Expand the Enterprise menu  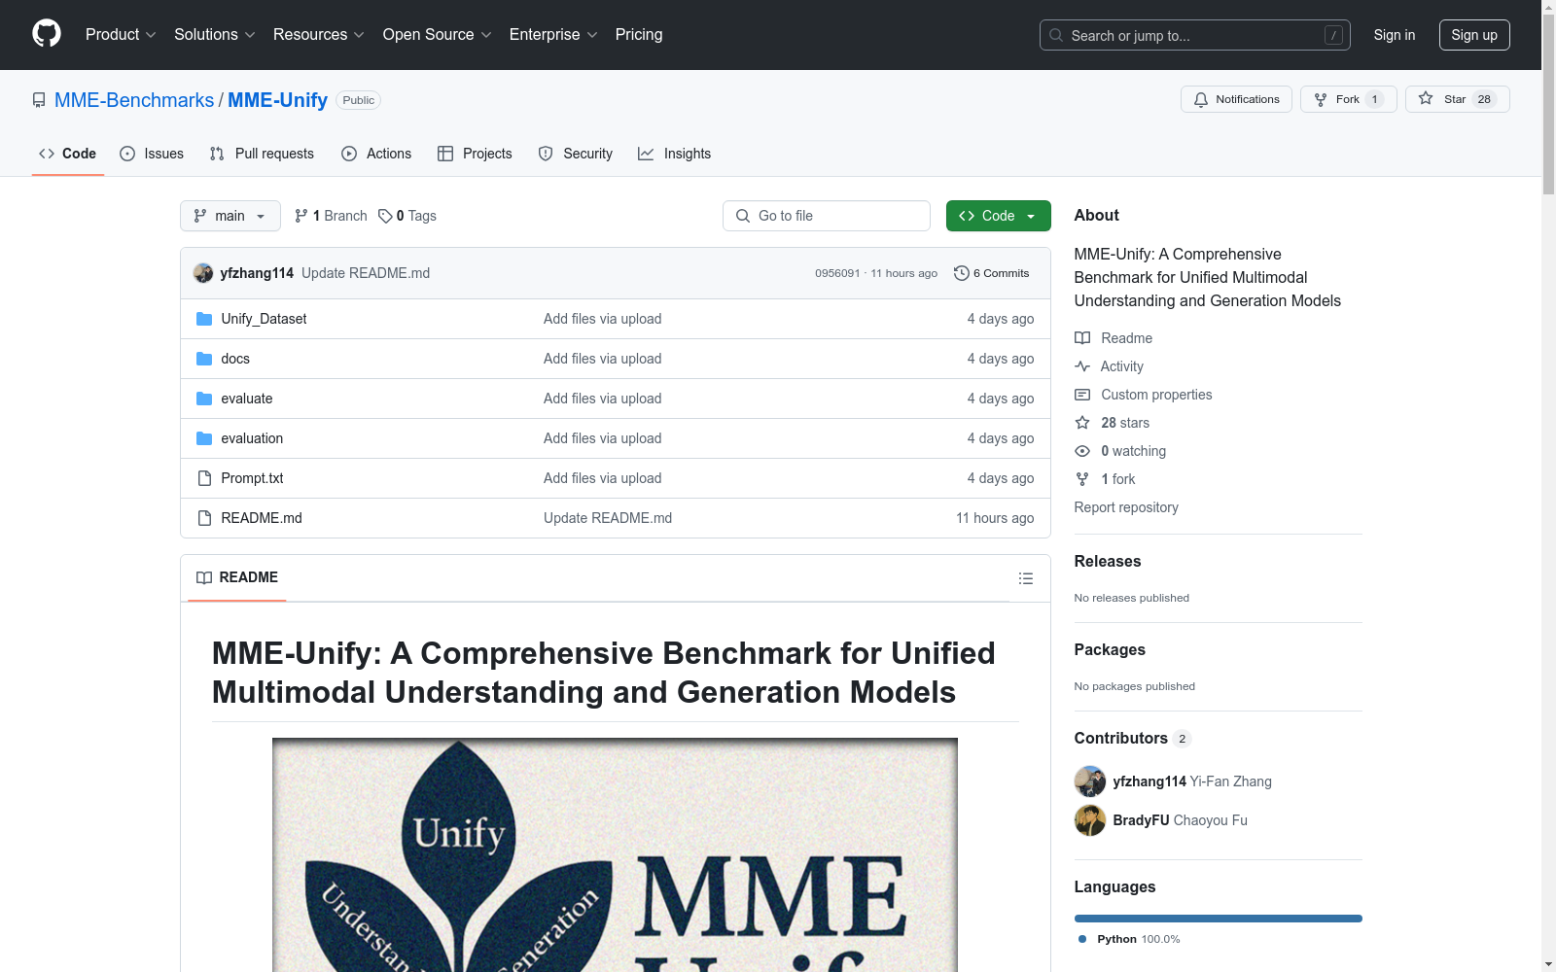(x=553, y=34)
